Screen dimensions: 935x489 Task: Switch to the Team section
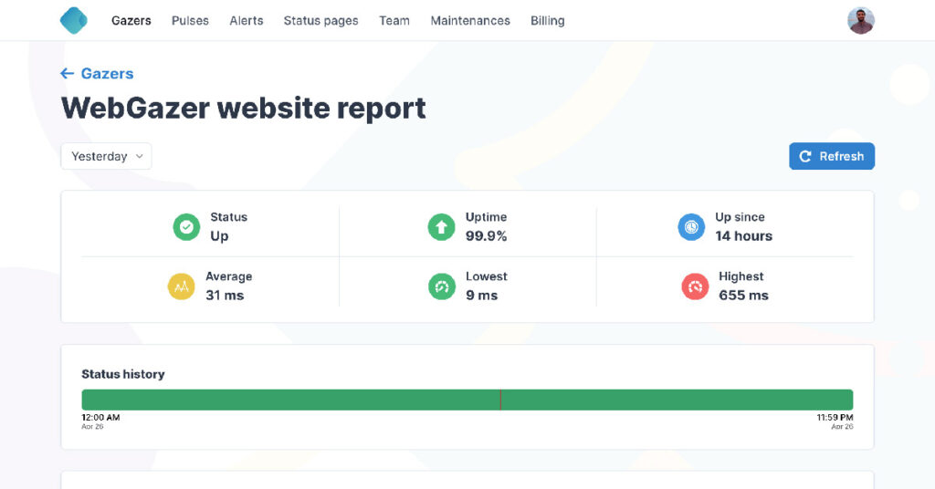tap(394, 21)
